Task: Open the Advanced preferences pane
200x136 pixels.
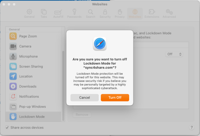Action: pyautogui.click(x=169, y=14)
